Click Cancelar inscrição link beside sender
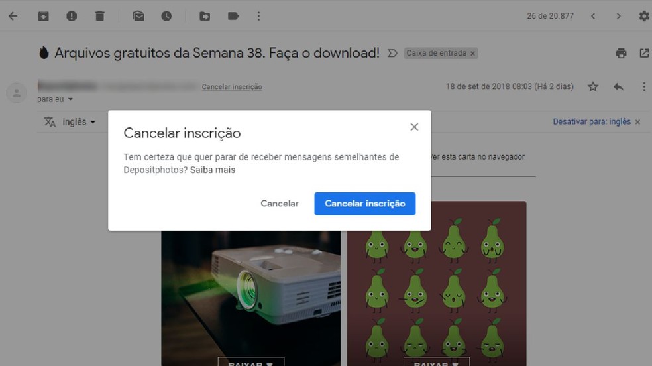Screen dimensions: 652x366 point(232,86)
